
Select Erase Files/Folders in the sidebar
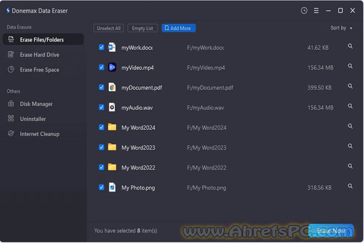(x=43, y=39)
